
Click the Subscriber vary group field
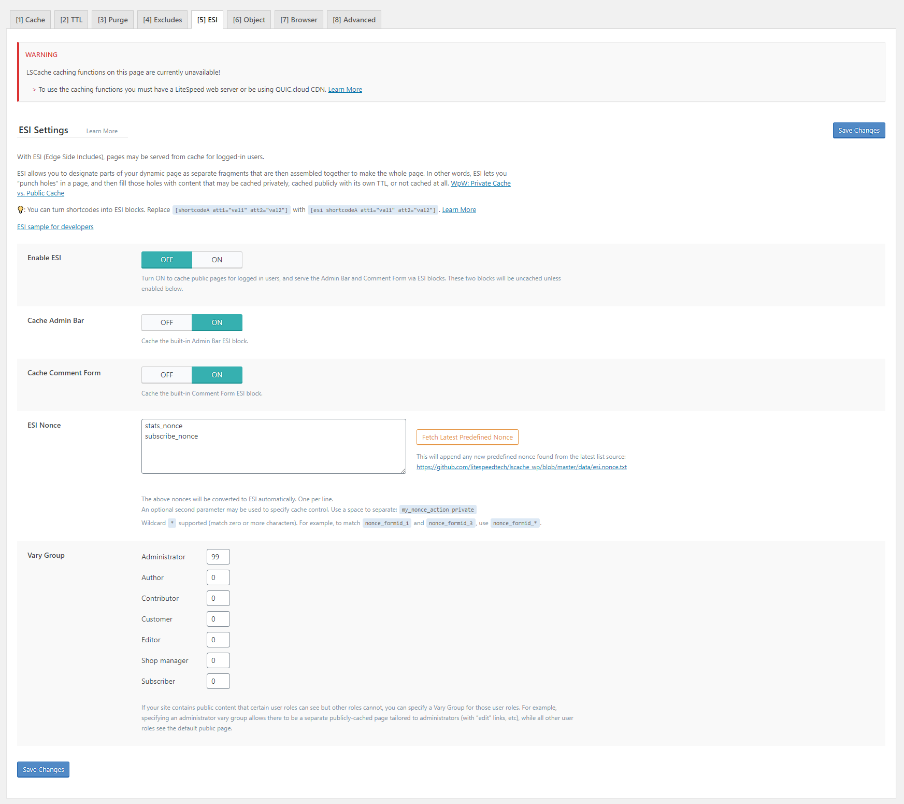click(x=218, y=681)
